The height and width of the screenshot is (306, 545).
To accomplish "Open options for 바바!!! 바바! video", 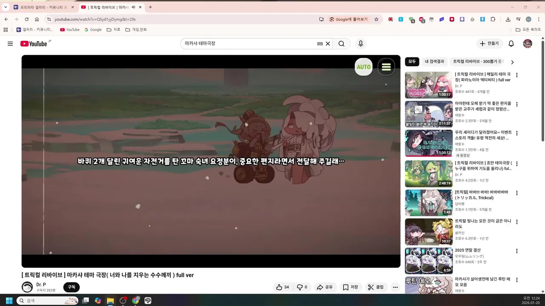I will tap(517, 193).
